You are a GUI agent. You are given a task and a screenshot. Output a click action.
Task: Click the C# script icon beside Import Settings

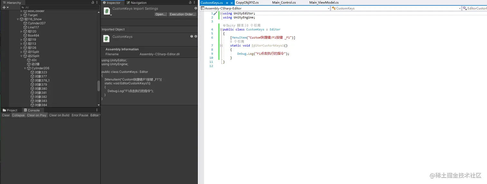point(106,11)
